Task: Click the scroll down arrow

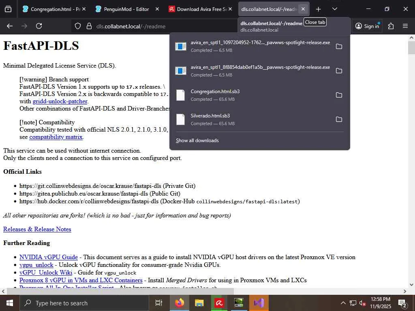Action: pyautogui.click(x=411, y=285)
